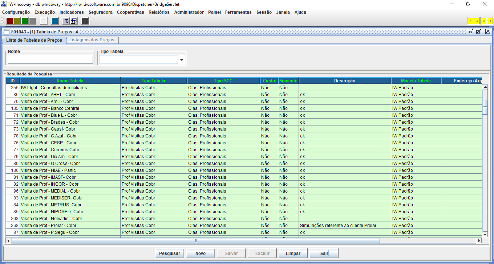Click the dark red toolbar square

10,21
